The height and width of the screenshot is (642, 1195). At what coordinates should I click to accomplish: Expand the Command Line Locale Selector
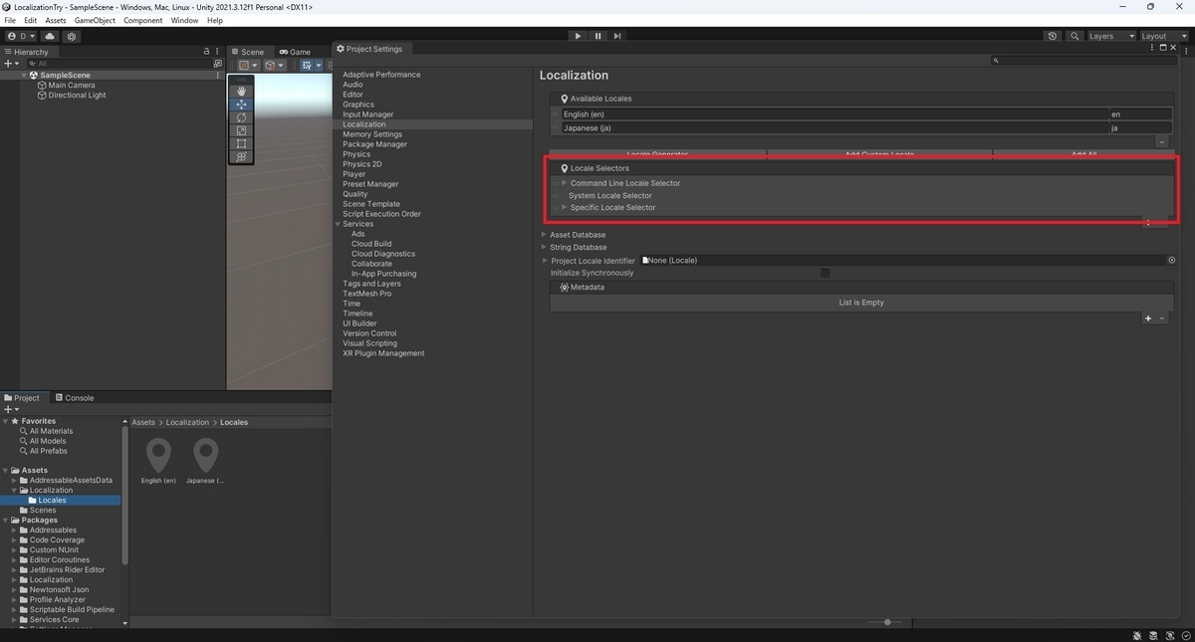click(x=564, y=183)
